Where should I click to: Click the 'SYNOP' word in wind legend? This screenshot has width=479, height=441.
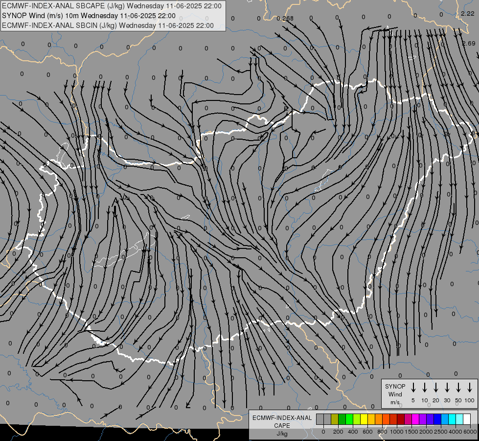395,386
